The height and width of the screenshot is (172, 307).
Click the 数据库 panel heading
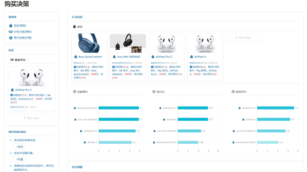(13, 17)
